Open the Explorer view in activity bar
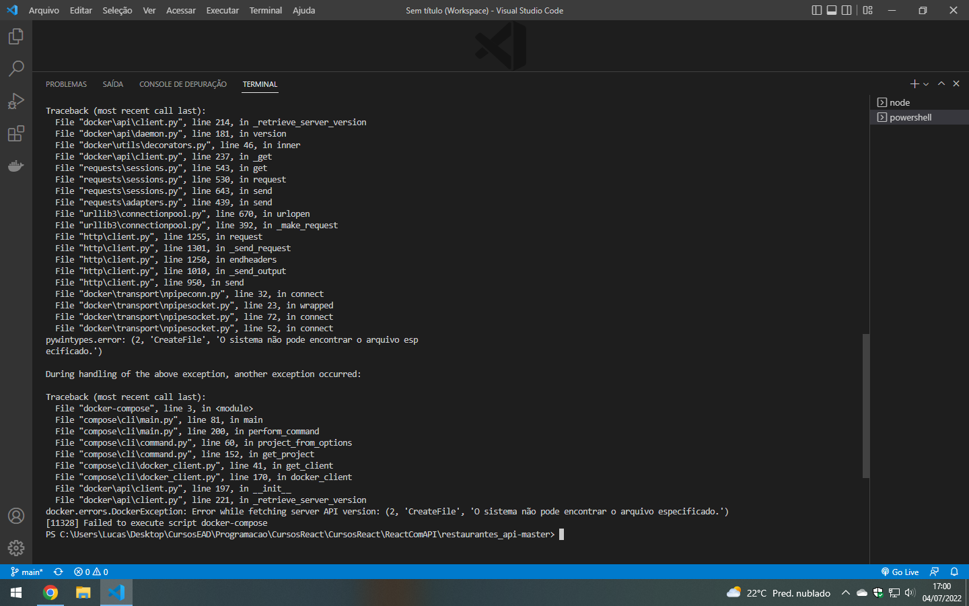Image resolution: width=969 pixels, height=606 pixels. [16, 36]
